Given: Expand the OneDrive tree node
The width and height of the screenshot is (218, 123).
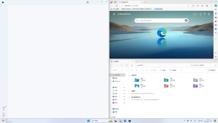Looking at the screenshot, I should [111, 81].
